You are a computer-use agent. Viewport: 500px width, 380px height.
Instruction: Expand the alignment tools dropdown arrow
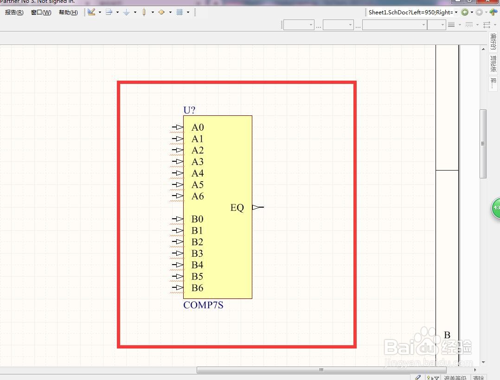click(x=118, y=13)
